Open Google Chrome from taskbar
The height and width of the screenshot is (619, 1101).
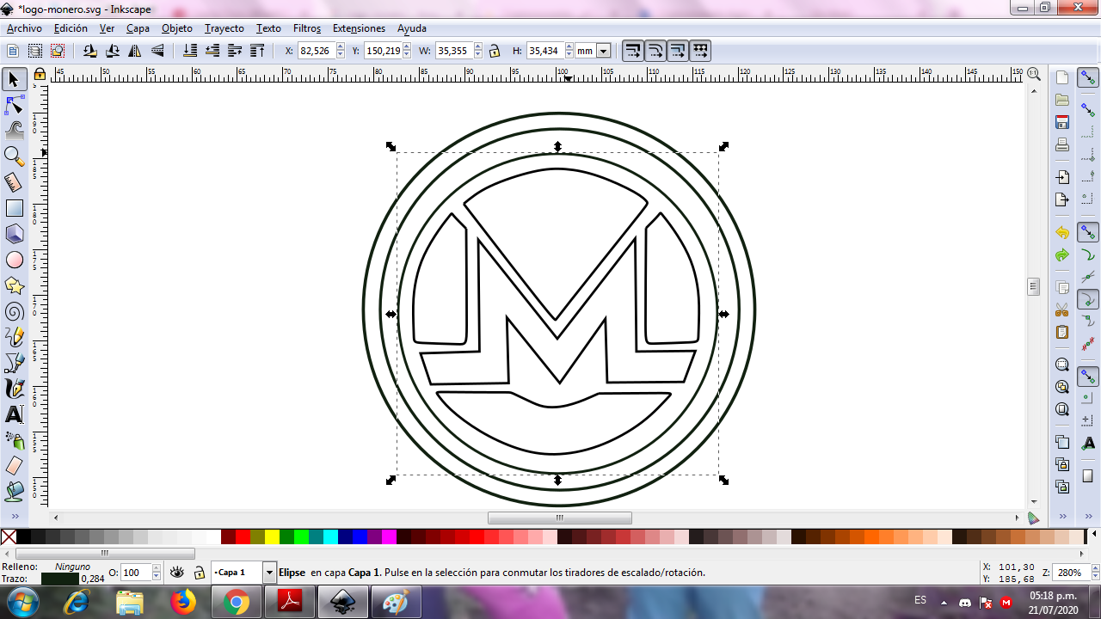(x=237, y=602)
